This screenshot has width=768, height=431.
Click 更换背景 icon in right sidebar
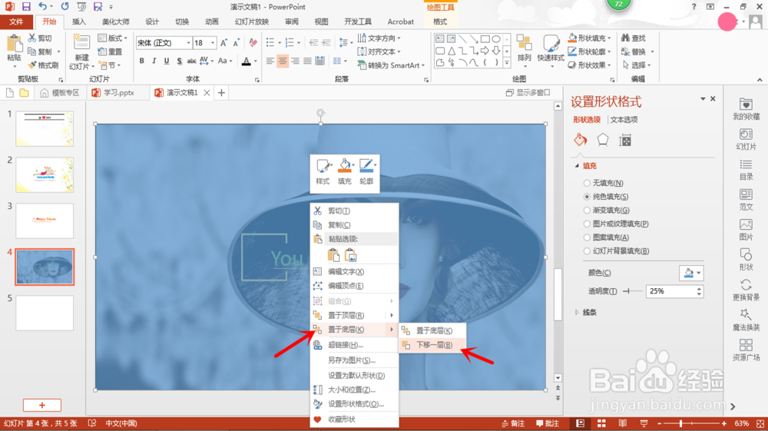point(746,290)
